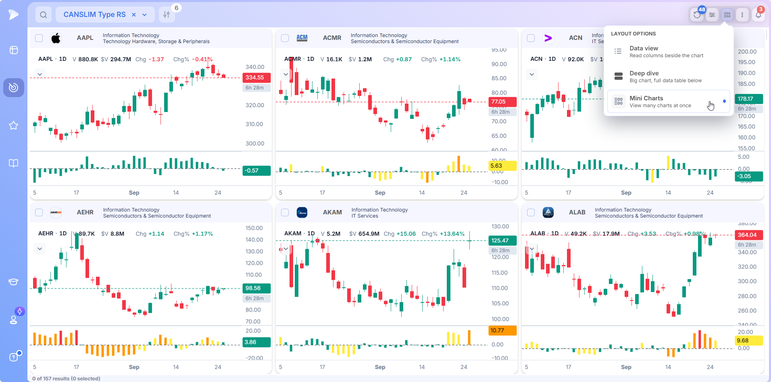Open the book library sidebar icon
This screenshot has height=382, width=771.
pos(14,163)
